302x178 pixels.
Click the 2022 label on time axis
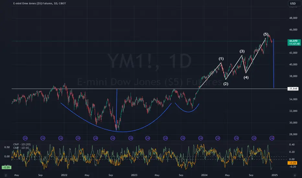coord(64,175)
